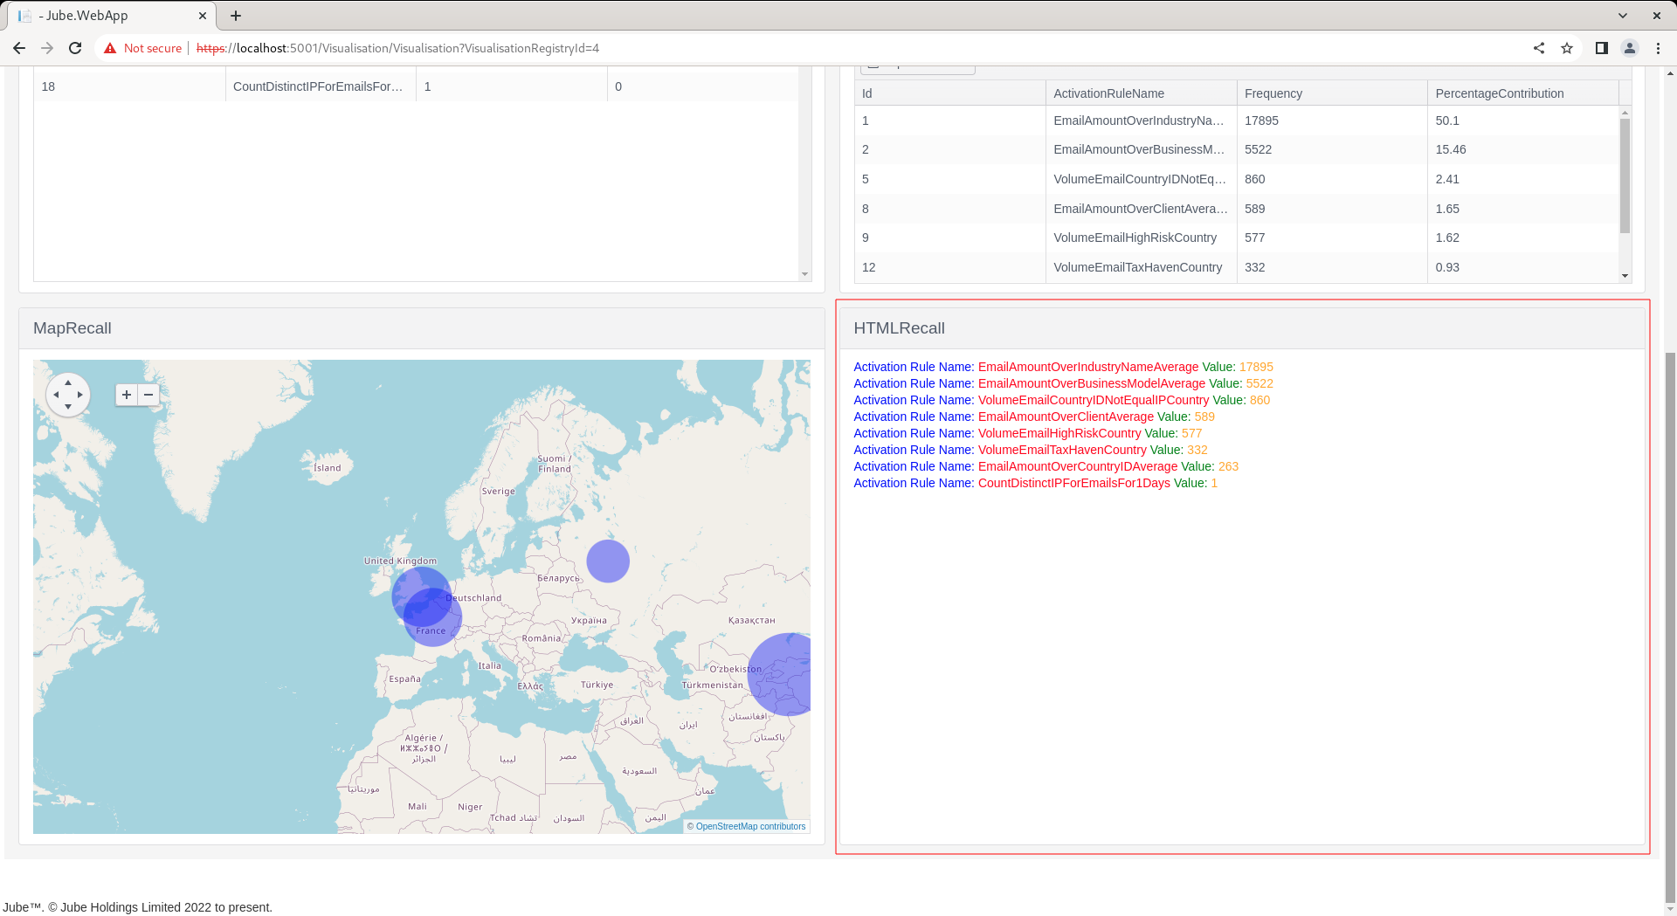Click HTMLRecall line EmailAmountOverClientAverage
The width and height of the screenshot is (1677, 916).
point(1034,417)
